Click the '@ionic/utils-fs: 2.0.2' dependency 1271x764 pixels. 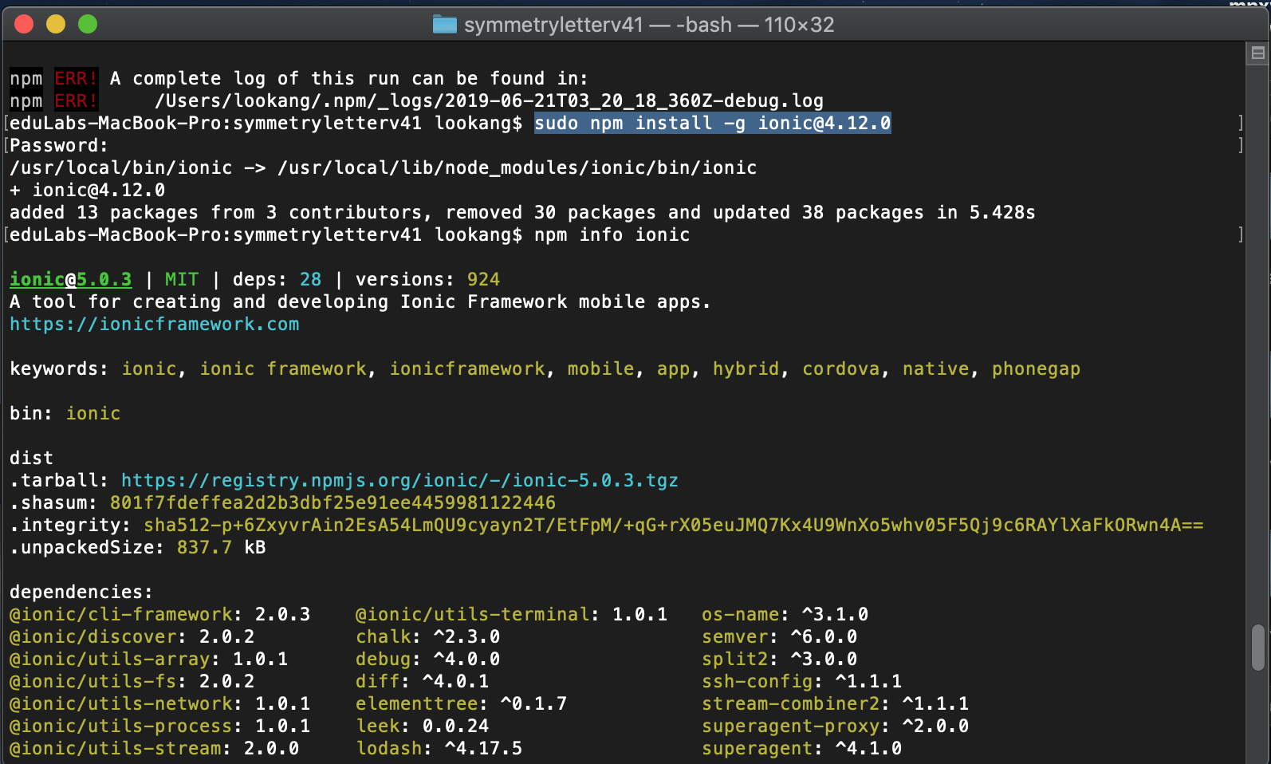(x=132, y=682)
